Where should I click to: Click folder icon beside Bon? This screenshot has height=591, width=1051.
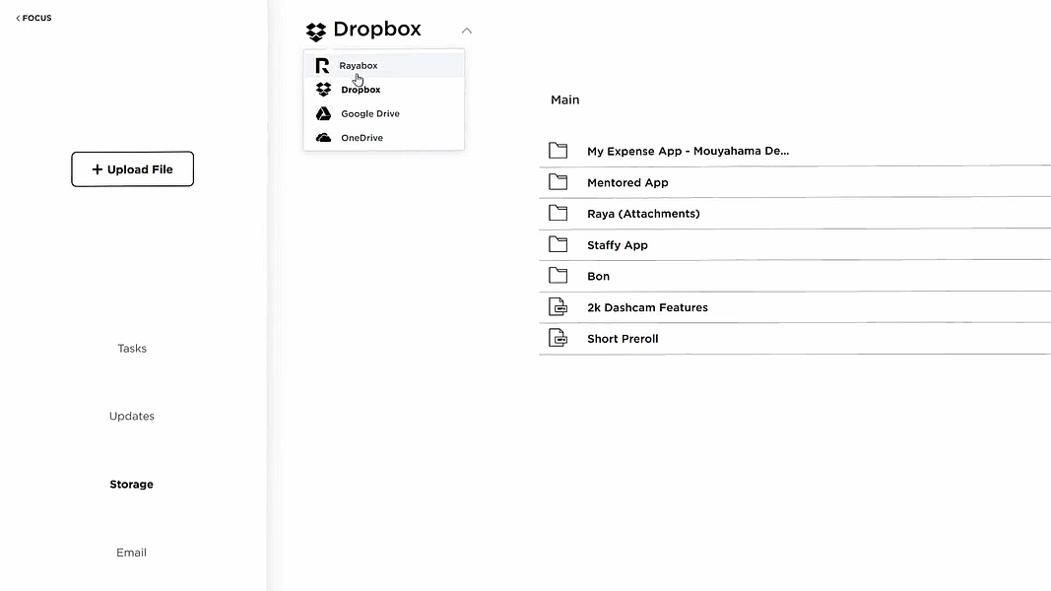point(558,276)
